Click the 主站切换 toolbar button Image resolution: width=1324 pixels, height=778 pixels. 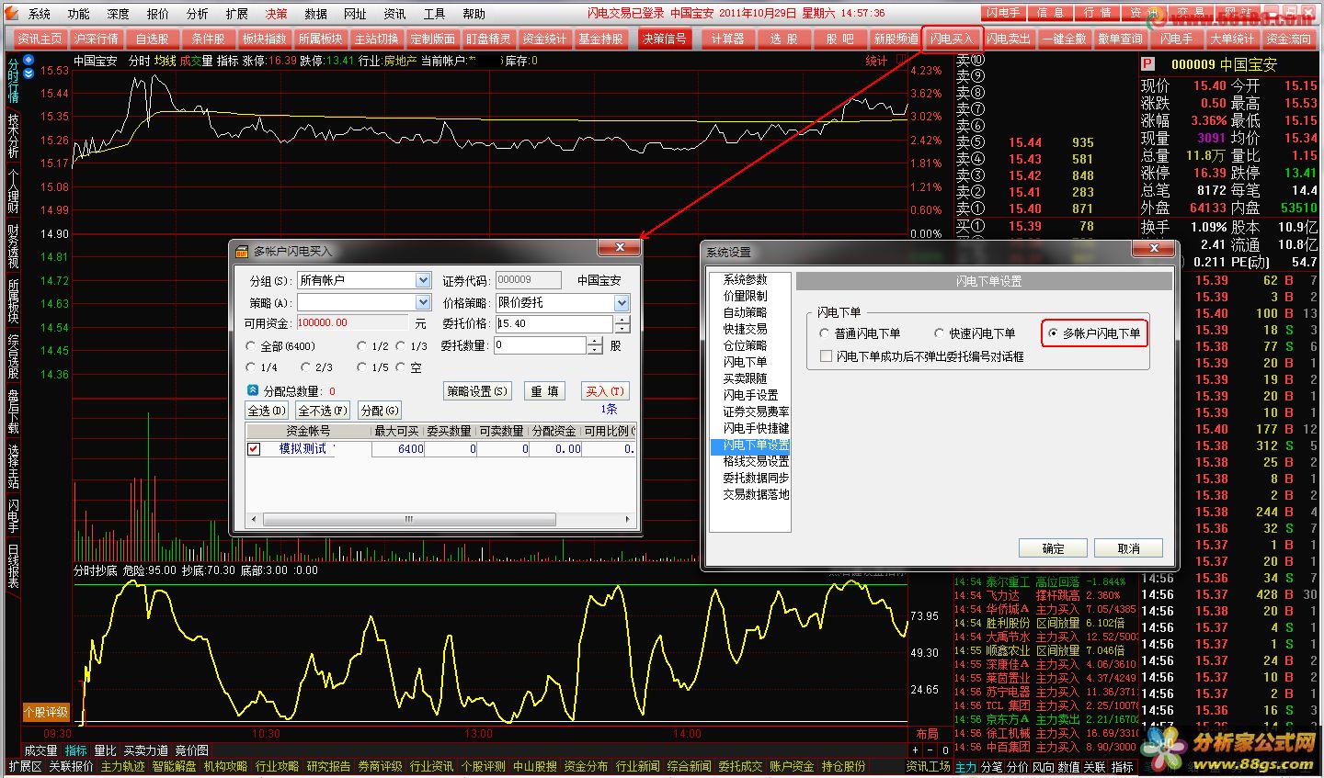(x=377, y=39)
